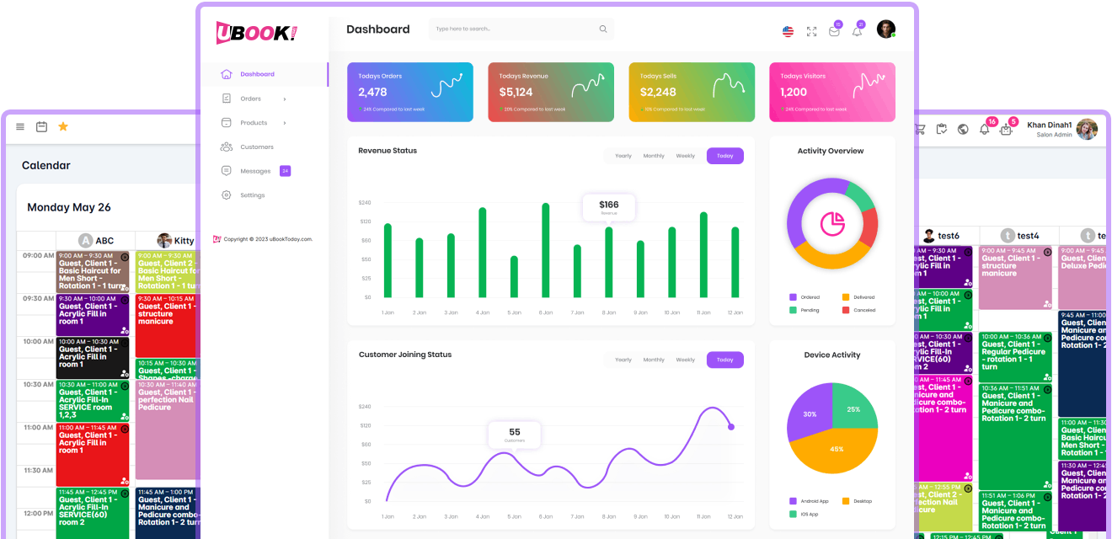Open Messages in the sidebar

255,171
